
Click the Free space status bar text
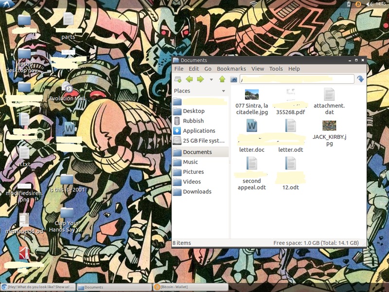316,243
